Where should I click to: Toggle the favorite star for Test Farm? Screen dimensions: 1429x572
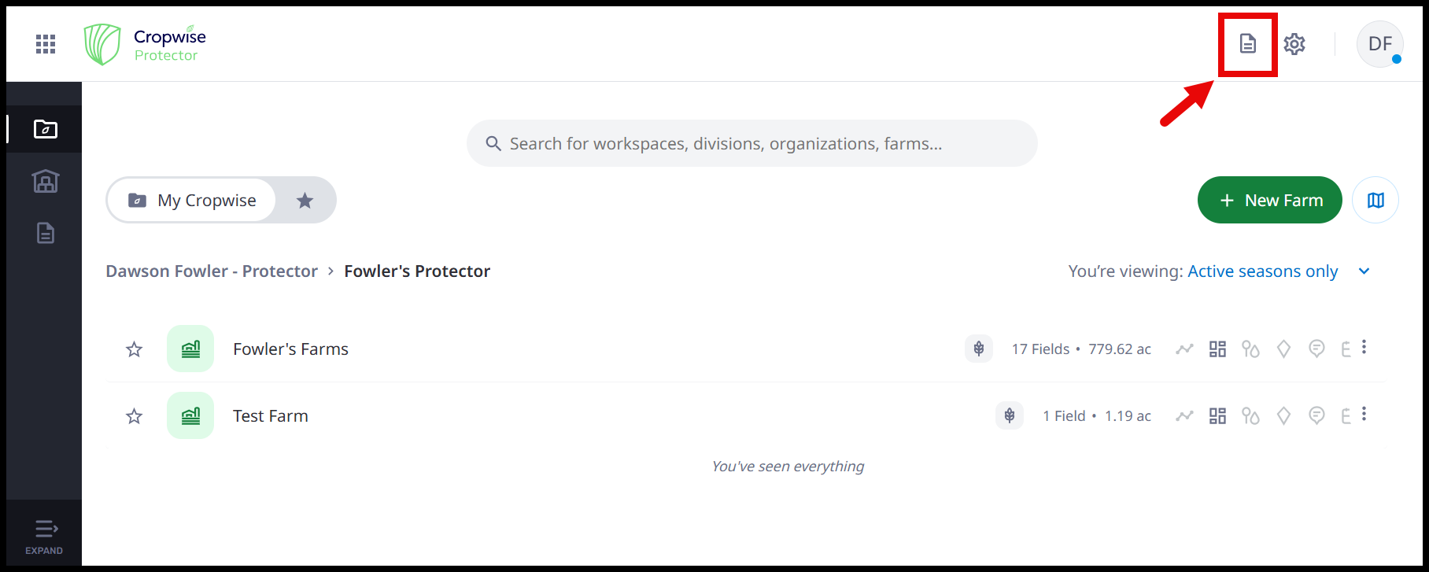click(135, 416)
